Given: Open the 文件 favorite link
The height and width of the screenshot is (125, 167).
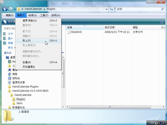Looking at the screenshot, I should [10, 34].
